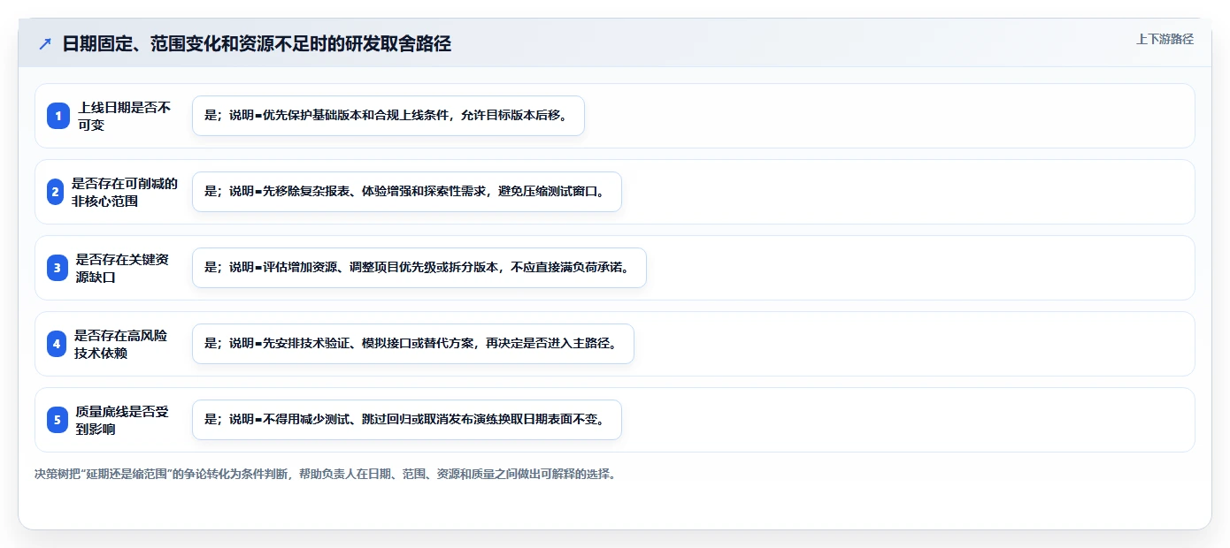This screenshot has width=1230, height=548.
Task: Click the step 4 number badge
Action: coord(57,344)
